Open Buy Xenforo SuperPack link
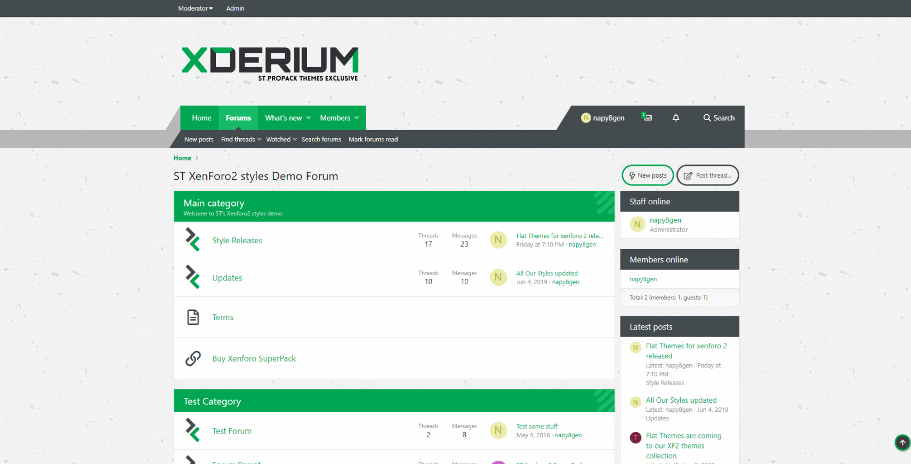911x464 pixels. pos(254,358)
